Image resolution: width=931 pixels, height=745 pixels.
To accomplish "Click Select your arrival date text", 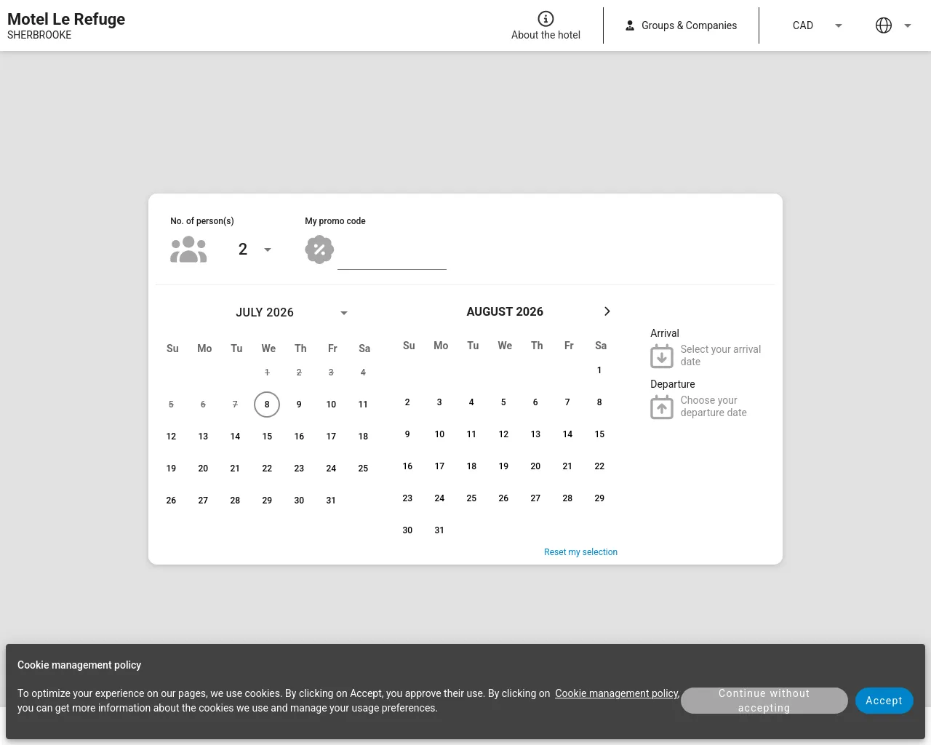I will point(721,356).
